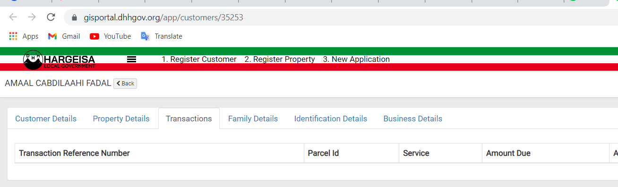Viewport: 618px width, 187px height.
Task: Toggle the hamburger menu icon
Action: point(132,59)
